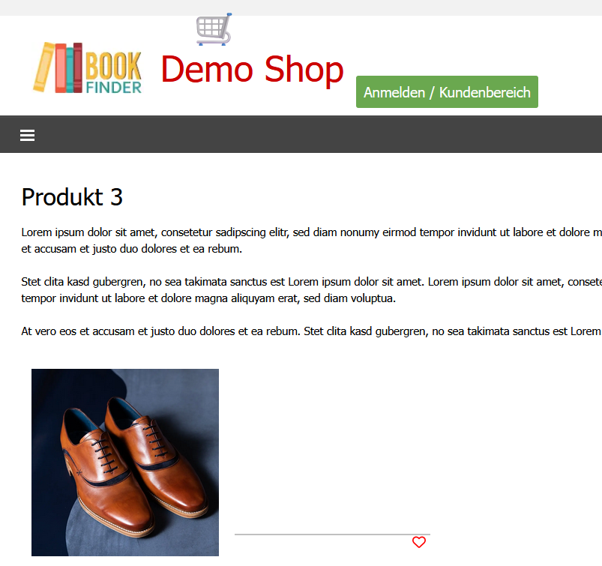Select the Produkt 3 heading
602x566 pixels.
click(72, 197)
